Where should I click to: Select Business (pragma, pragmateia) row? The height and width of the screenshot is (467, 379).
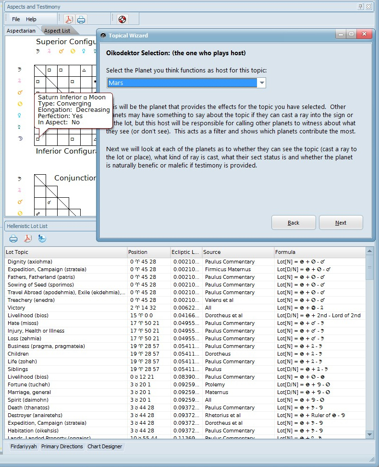pos(185,346)
